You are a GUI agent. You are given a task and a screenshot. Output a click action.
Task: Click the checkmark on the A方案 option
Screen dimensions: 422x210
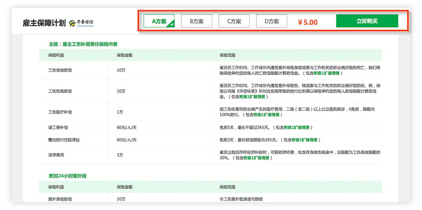pyautogui.click(x=171, y=24)
